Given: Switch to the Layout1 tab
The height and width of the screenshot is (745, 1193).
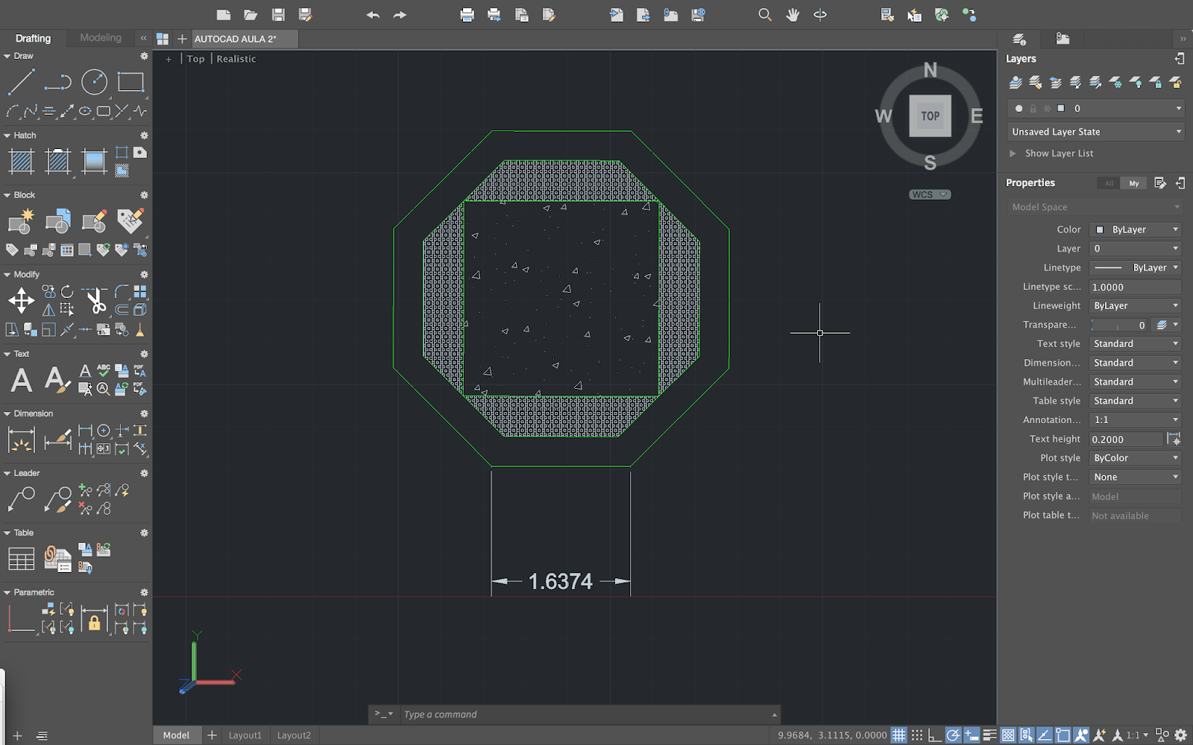Looking at the screenshot, I should 245,735.
